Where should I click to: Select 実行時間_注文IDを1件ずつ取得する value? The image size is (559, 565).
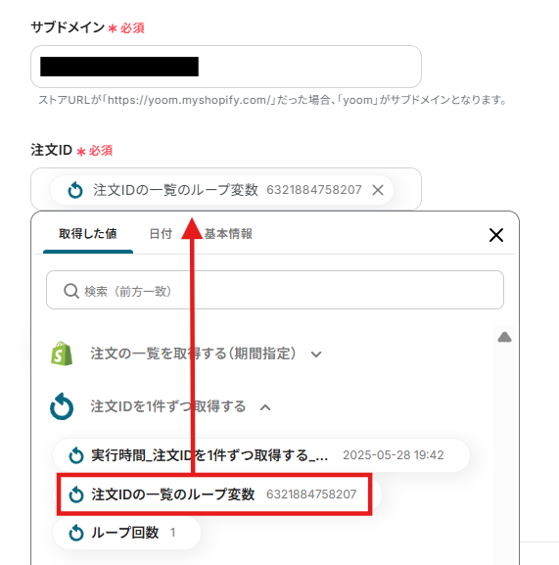point(261,455)
